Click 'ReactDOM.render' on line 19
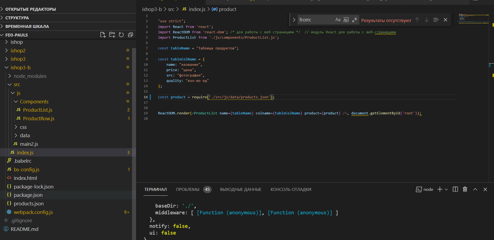Screen dimensions: 494x240 click(174, 113)
